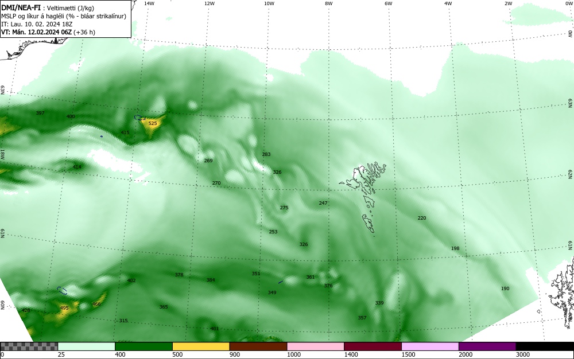Select the pale green 25–400 legend swatch

coord(87,346)
